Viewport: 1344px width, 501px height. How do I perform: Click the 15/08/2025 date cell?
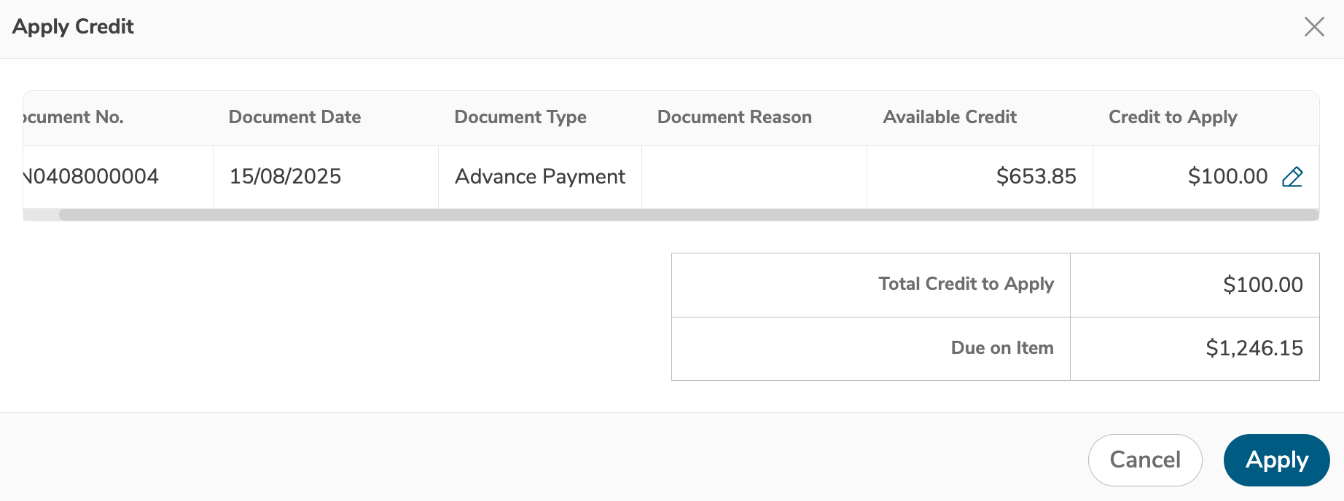click(x=285, y=177)
